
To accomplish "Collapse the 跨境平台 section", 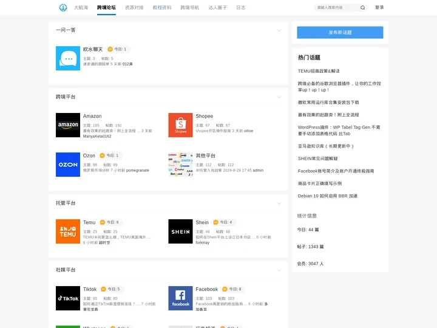I will click(279, 97).
